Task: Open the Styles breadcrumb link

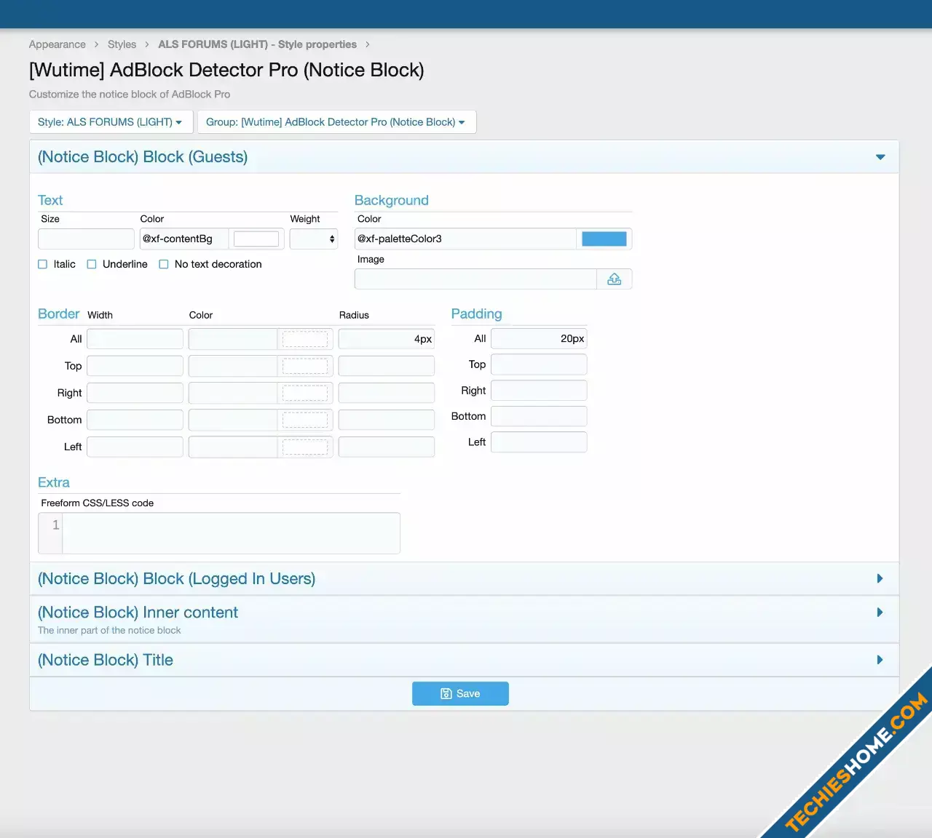Action: (x=122, y=44)
